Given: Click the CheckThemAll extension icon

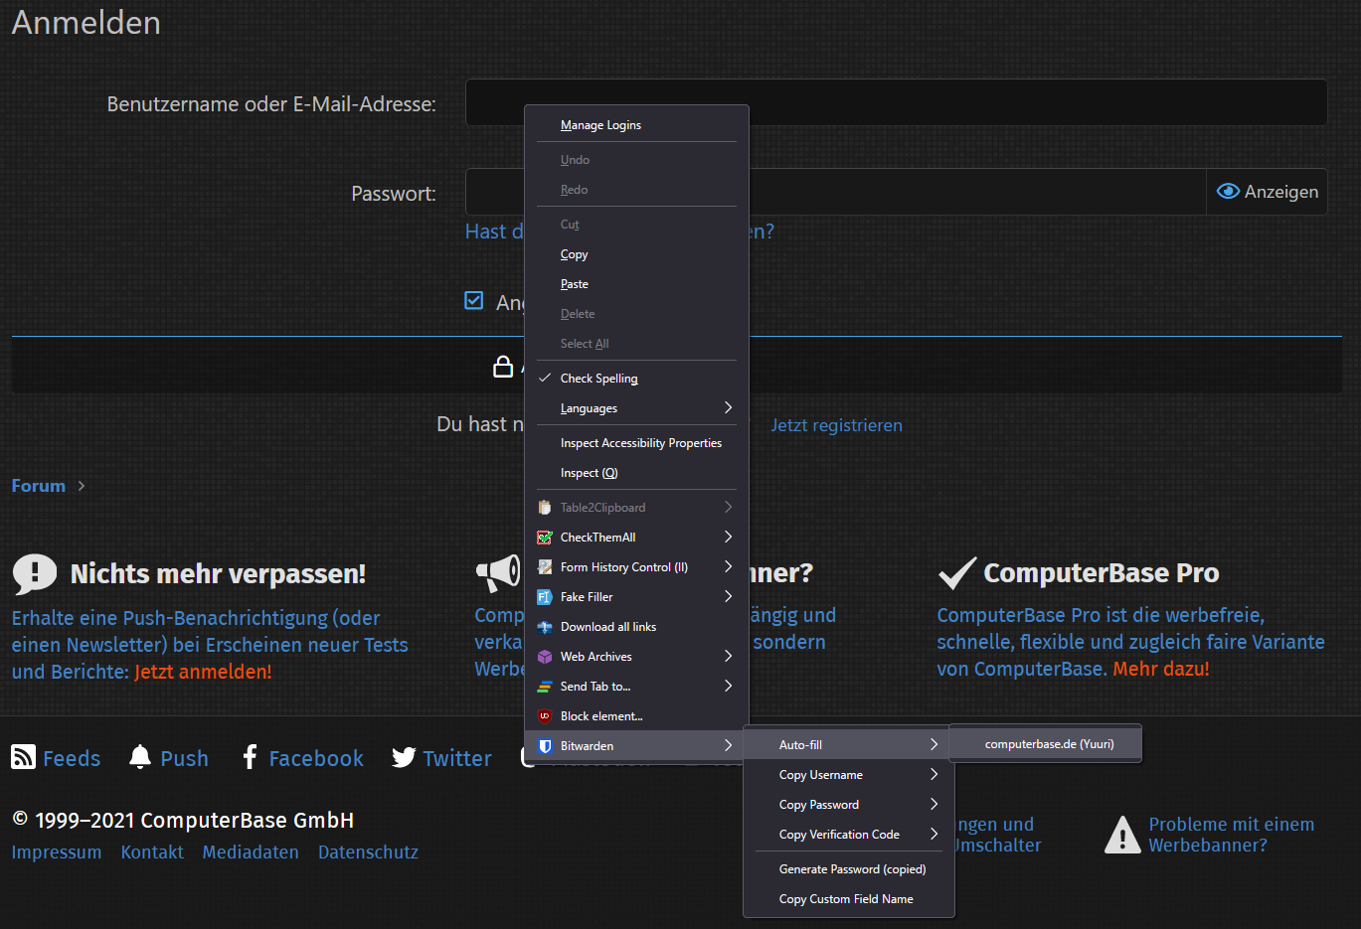Looking at the screenshot, I should coord(545,538).
